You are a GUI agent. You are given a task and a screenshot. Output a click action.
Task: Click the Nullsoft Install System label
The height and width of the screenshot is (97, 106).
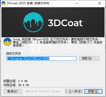click(x=43, y=91)
